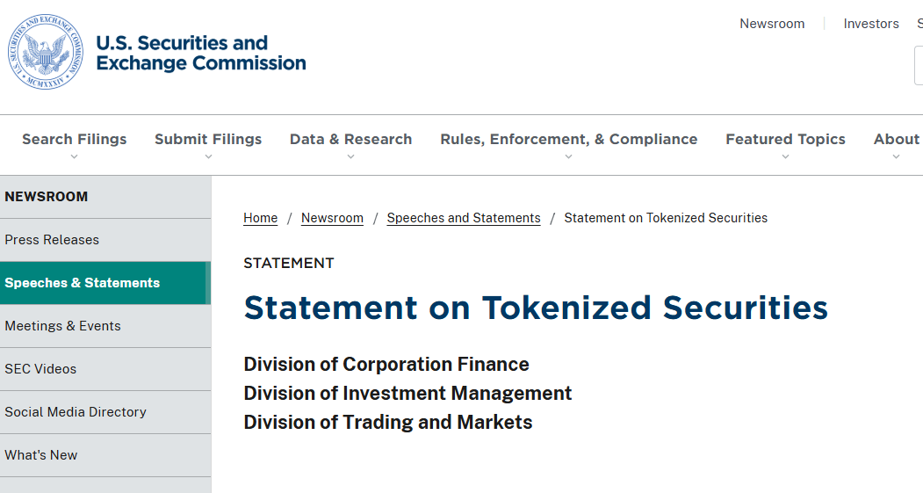
Task: Go to Investors link in header
Action: (871, 24)
